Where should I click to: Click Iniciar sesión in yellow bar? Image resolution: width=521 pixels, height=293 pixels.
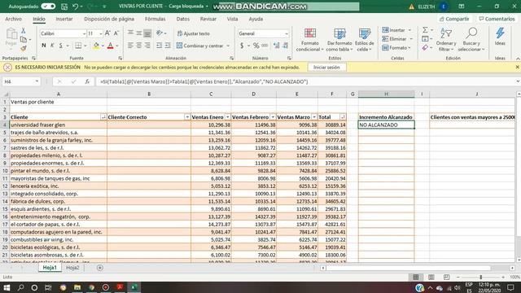326,68
